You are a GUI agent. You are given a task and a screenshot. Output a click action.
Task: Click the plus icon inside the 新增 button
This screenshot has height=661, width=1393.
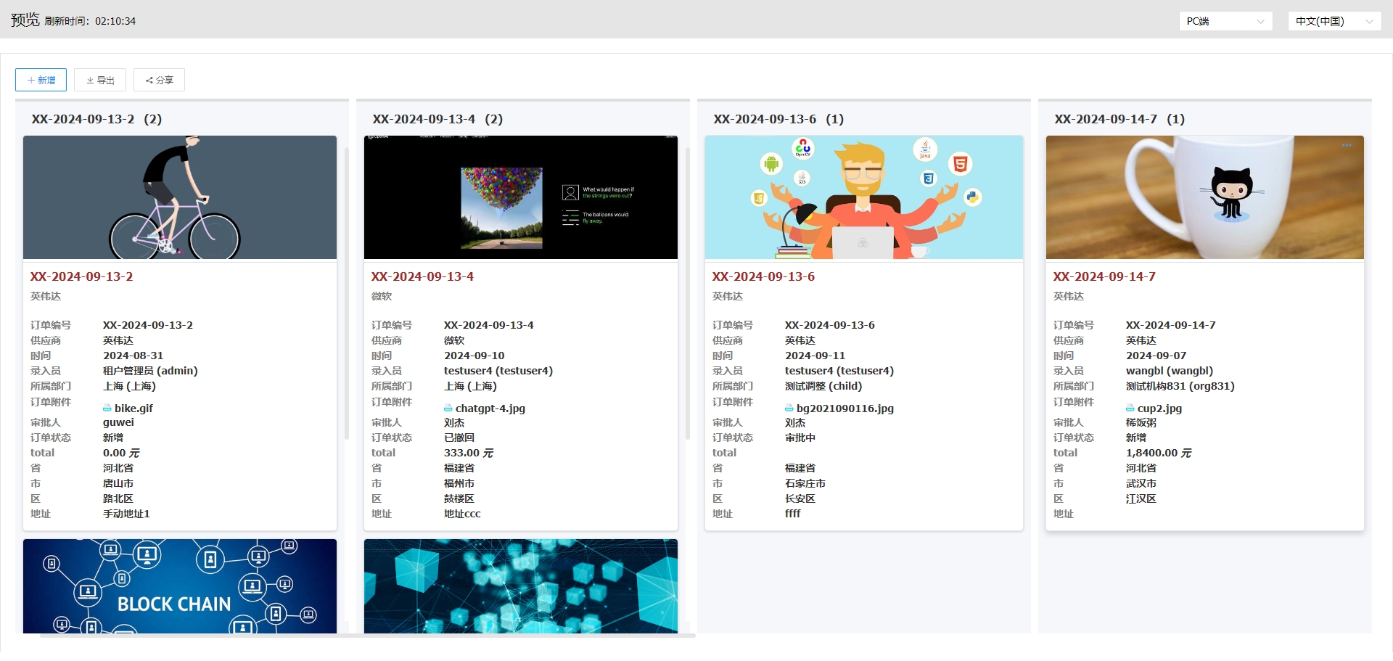tap(30, 80)
